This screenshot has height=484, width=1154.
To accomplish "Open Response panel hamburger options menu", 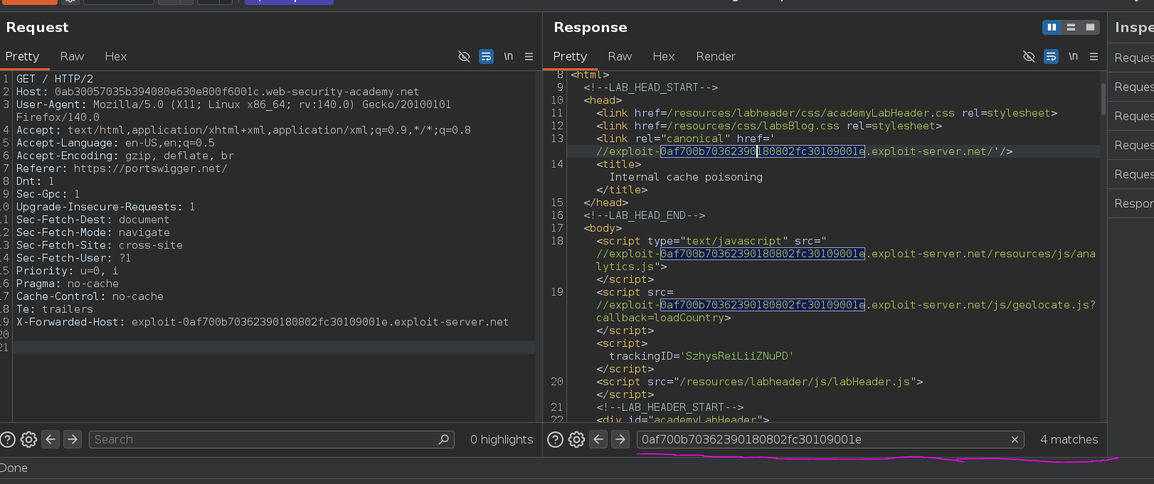I will (x=1094, y=56).
